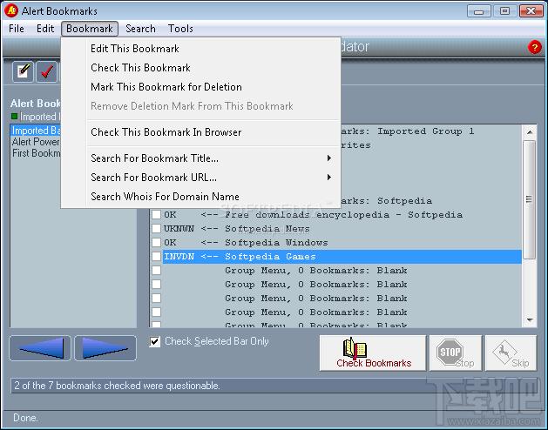Select Imported Ba... item in left list

coord(36,131)
